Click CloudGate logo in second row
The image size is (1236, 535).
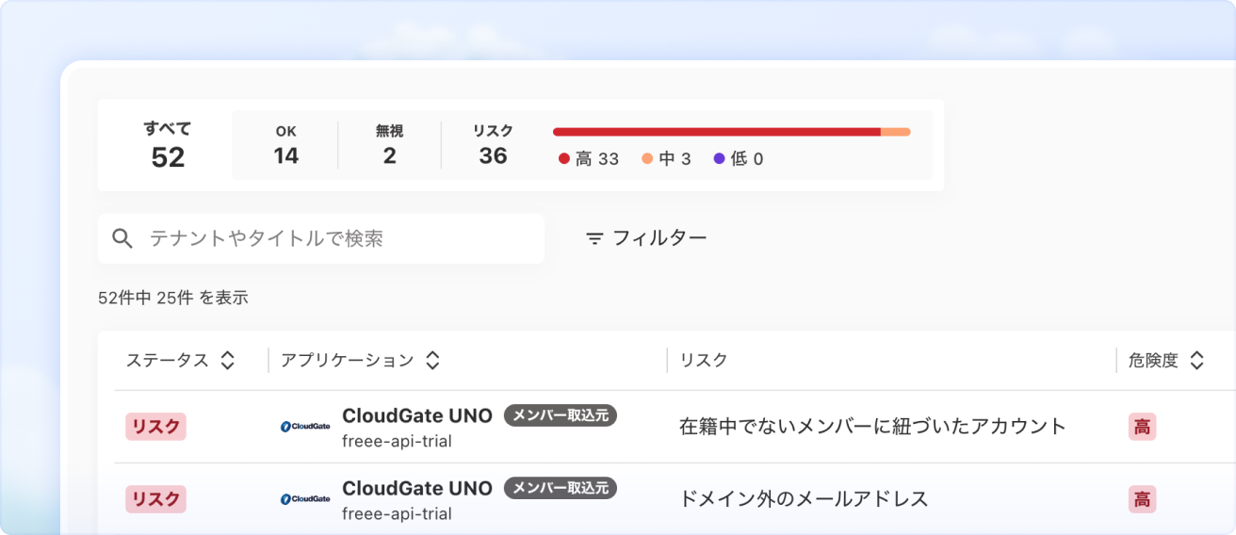(305, 499)
